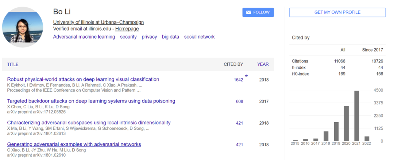Click the 2021 bar in citations chart
This screenshot has height=160, width=394.
(357, 116)
